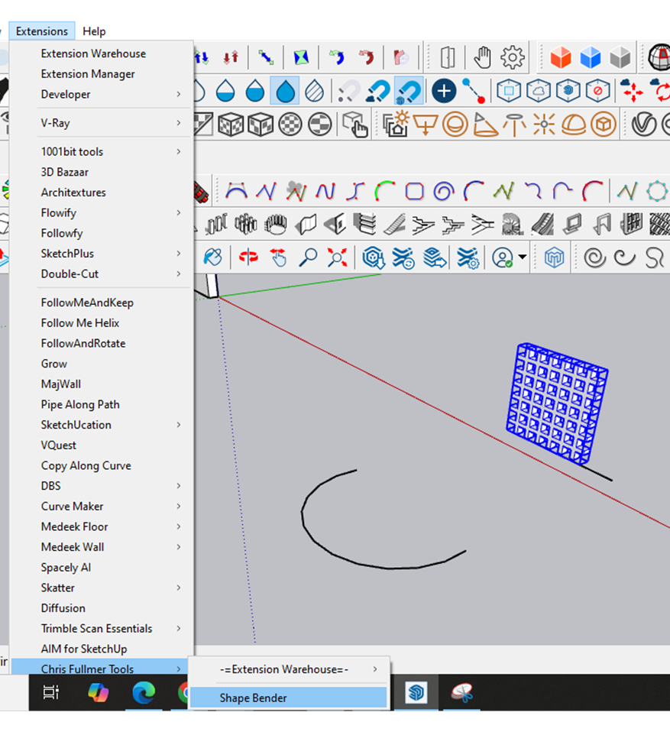The image size is (670, 735).
Task: Click the checkered sphere material icon
Action: pos(290,125)
